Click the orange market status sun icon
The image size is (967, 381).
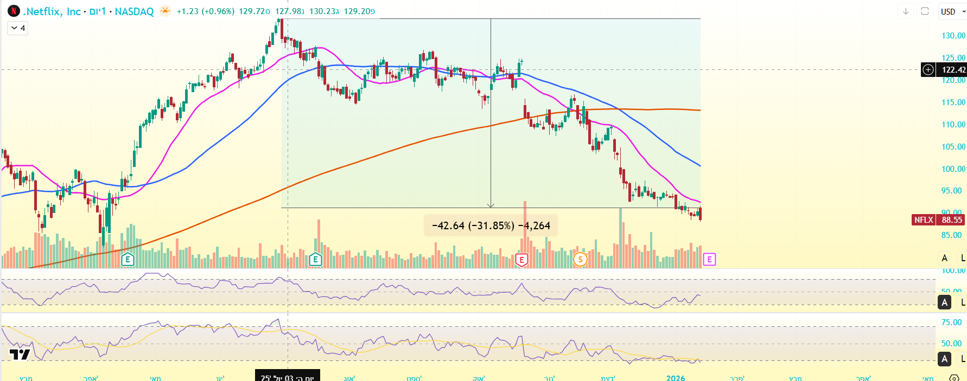(165, 11)
